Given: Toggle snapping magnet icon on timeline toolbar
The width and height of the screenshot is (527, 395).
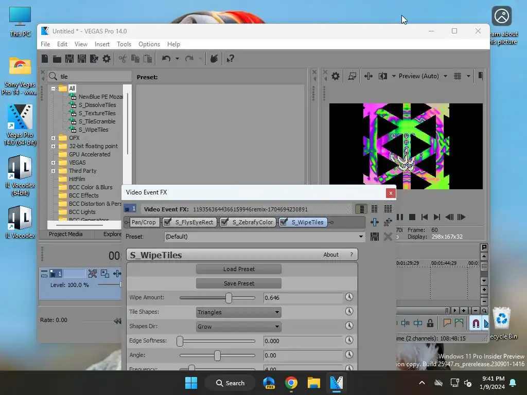Looking at the screenshot, I should [476, 323].
